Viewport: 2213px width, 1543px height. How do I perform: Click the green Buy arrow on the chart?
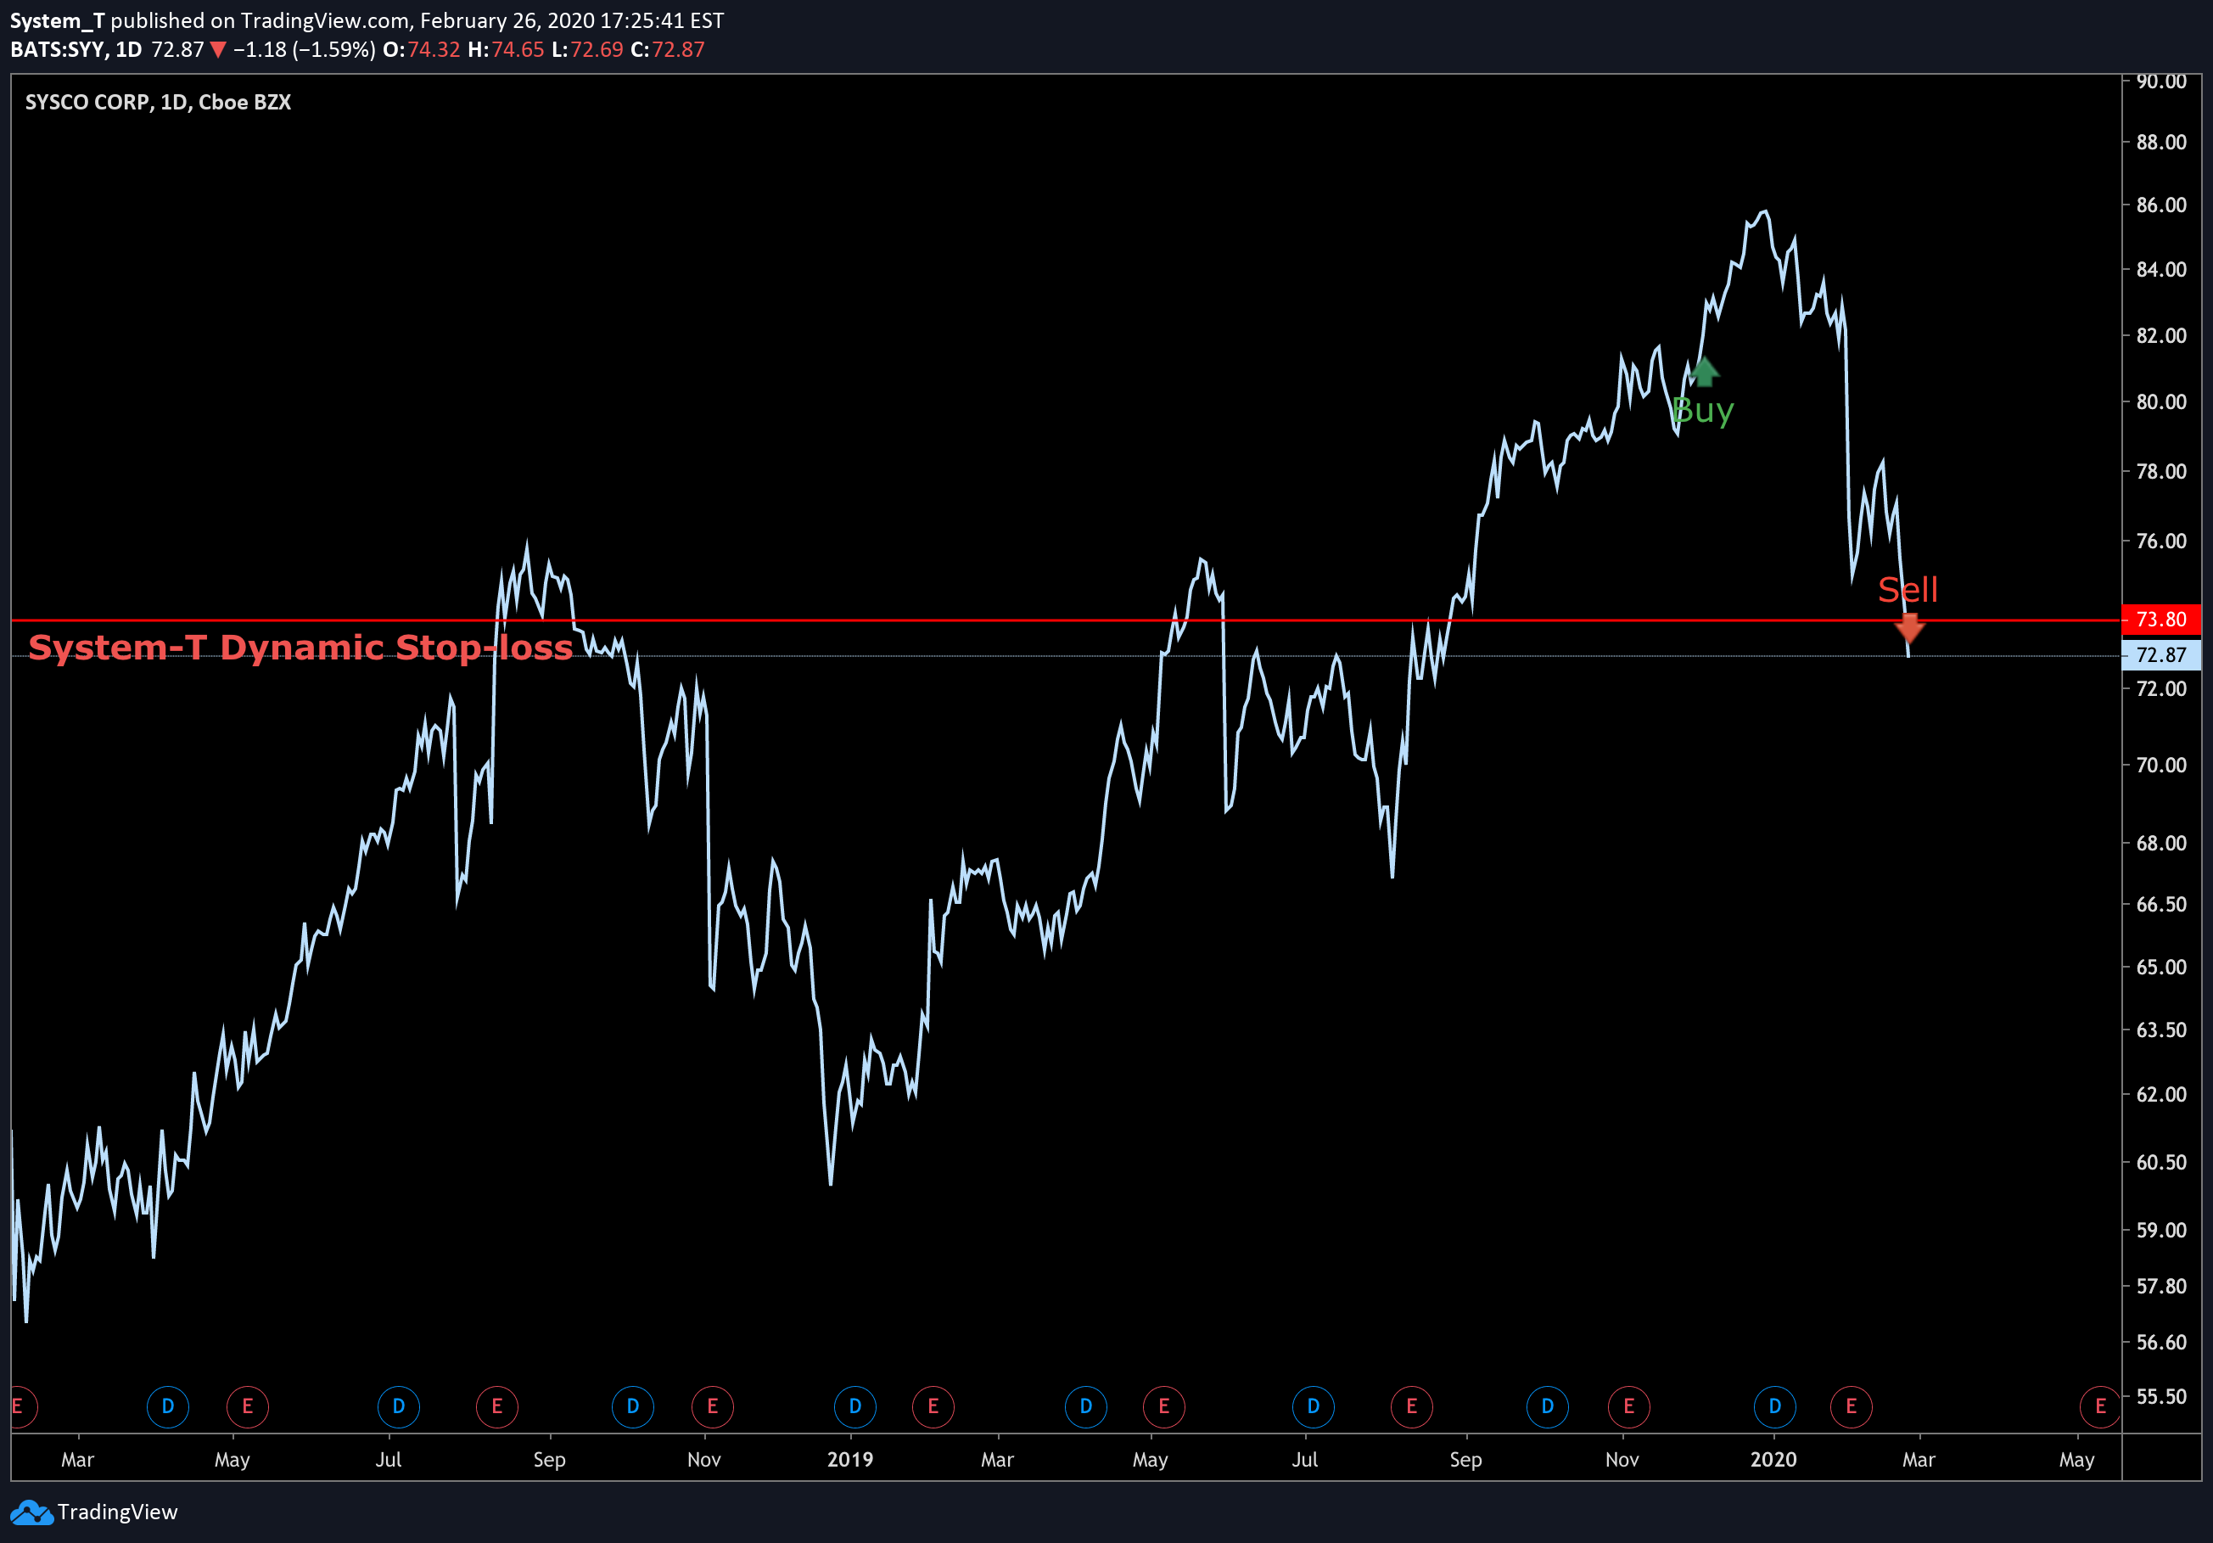pyautogui.click(x=1704, y=371)
